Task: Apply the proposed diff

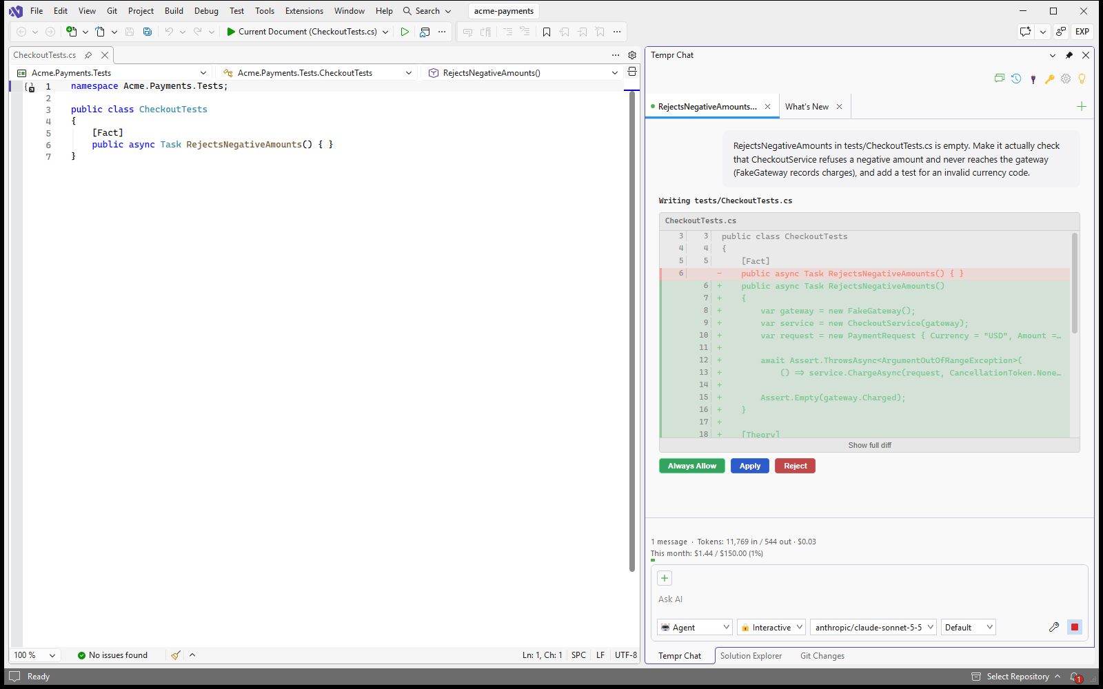Action: click(x=750, y=466)
